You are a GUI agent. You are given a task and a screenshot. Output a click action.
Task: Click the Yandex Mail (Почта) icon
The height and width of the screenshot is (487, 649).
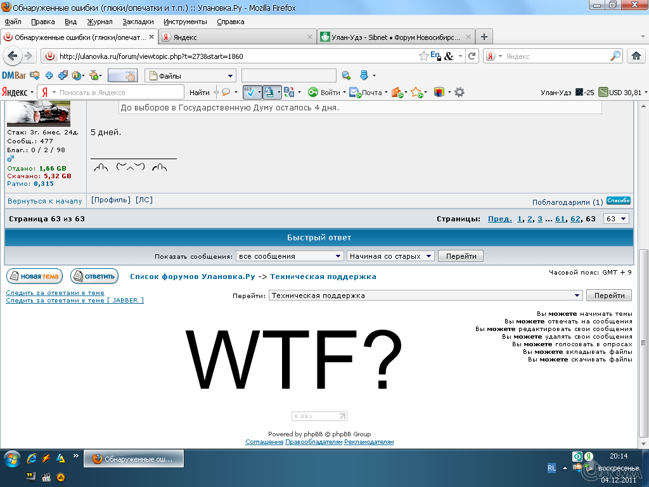[x=355, y=92]
